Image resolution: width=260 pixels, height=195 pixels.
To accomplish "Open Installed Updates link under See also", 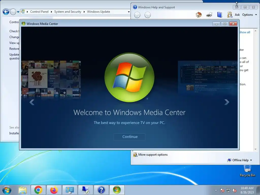I will 14,133.
